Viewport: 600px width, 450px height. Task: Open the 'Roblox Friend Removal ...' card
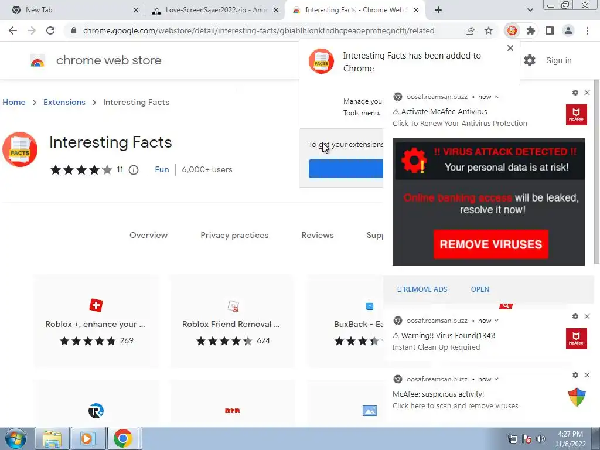coord(232,321)
